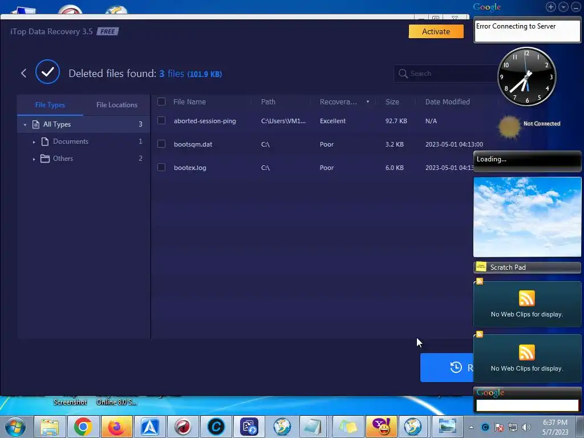Expand the Documents tree node

pos(34,142)
